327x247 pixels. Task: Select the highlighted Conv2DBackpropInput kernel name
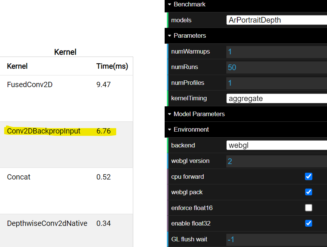point(44,131)
